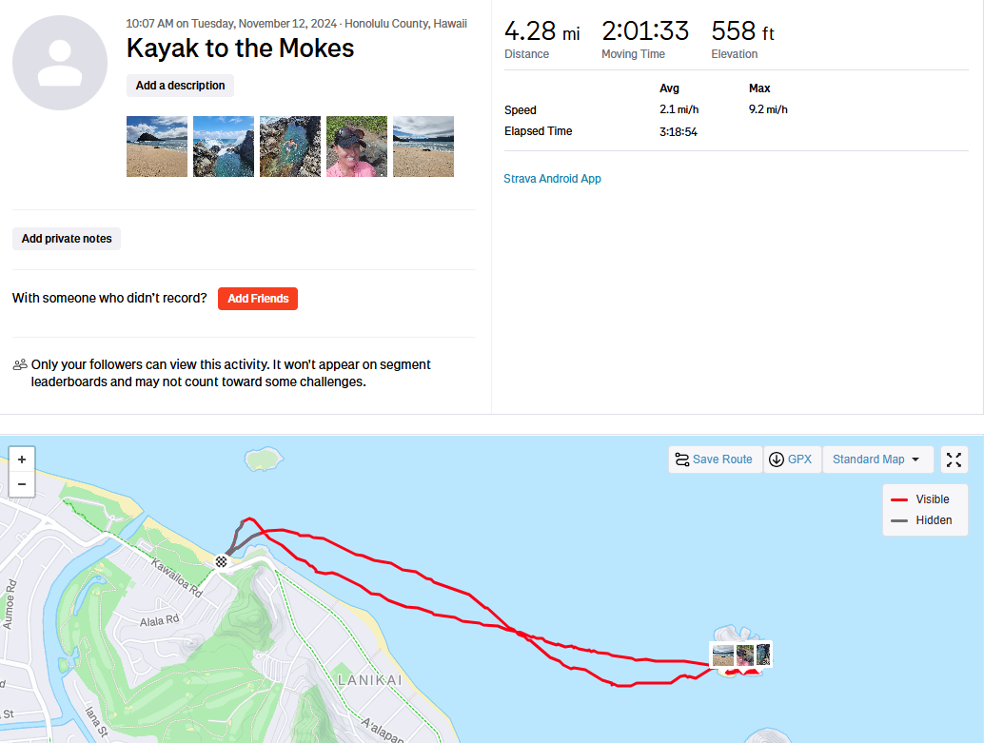Image resolution: width=984 pixels, height=743 pixels.
Task: Click Add a description
Action: click(x=180, y=86)
